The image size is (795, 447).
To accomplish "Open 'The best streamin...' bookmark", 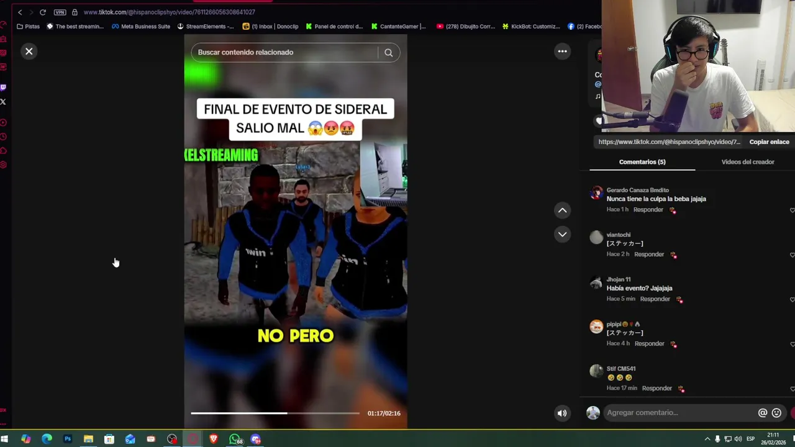I will [x=75, y=27].
